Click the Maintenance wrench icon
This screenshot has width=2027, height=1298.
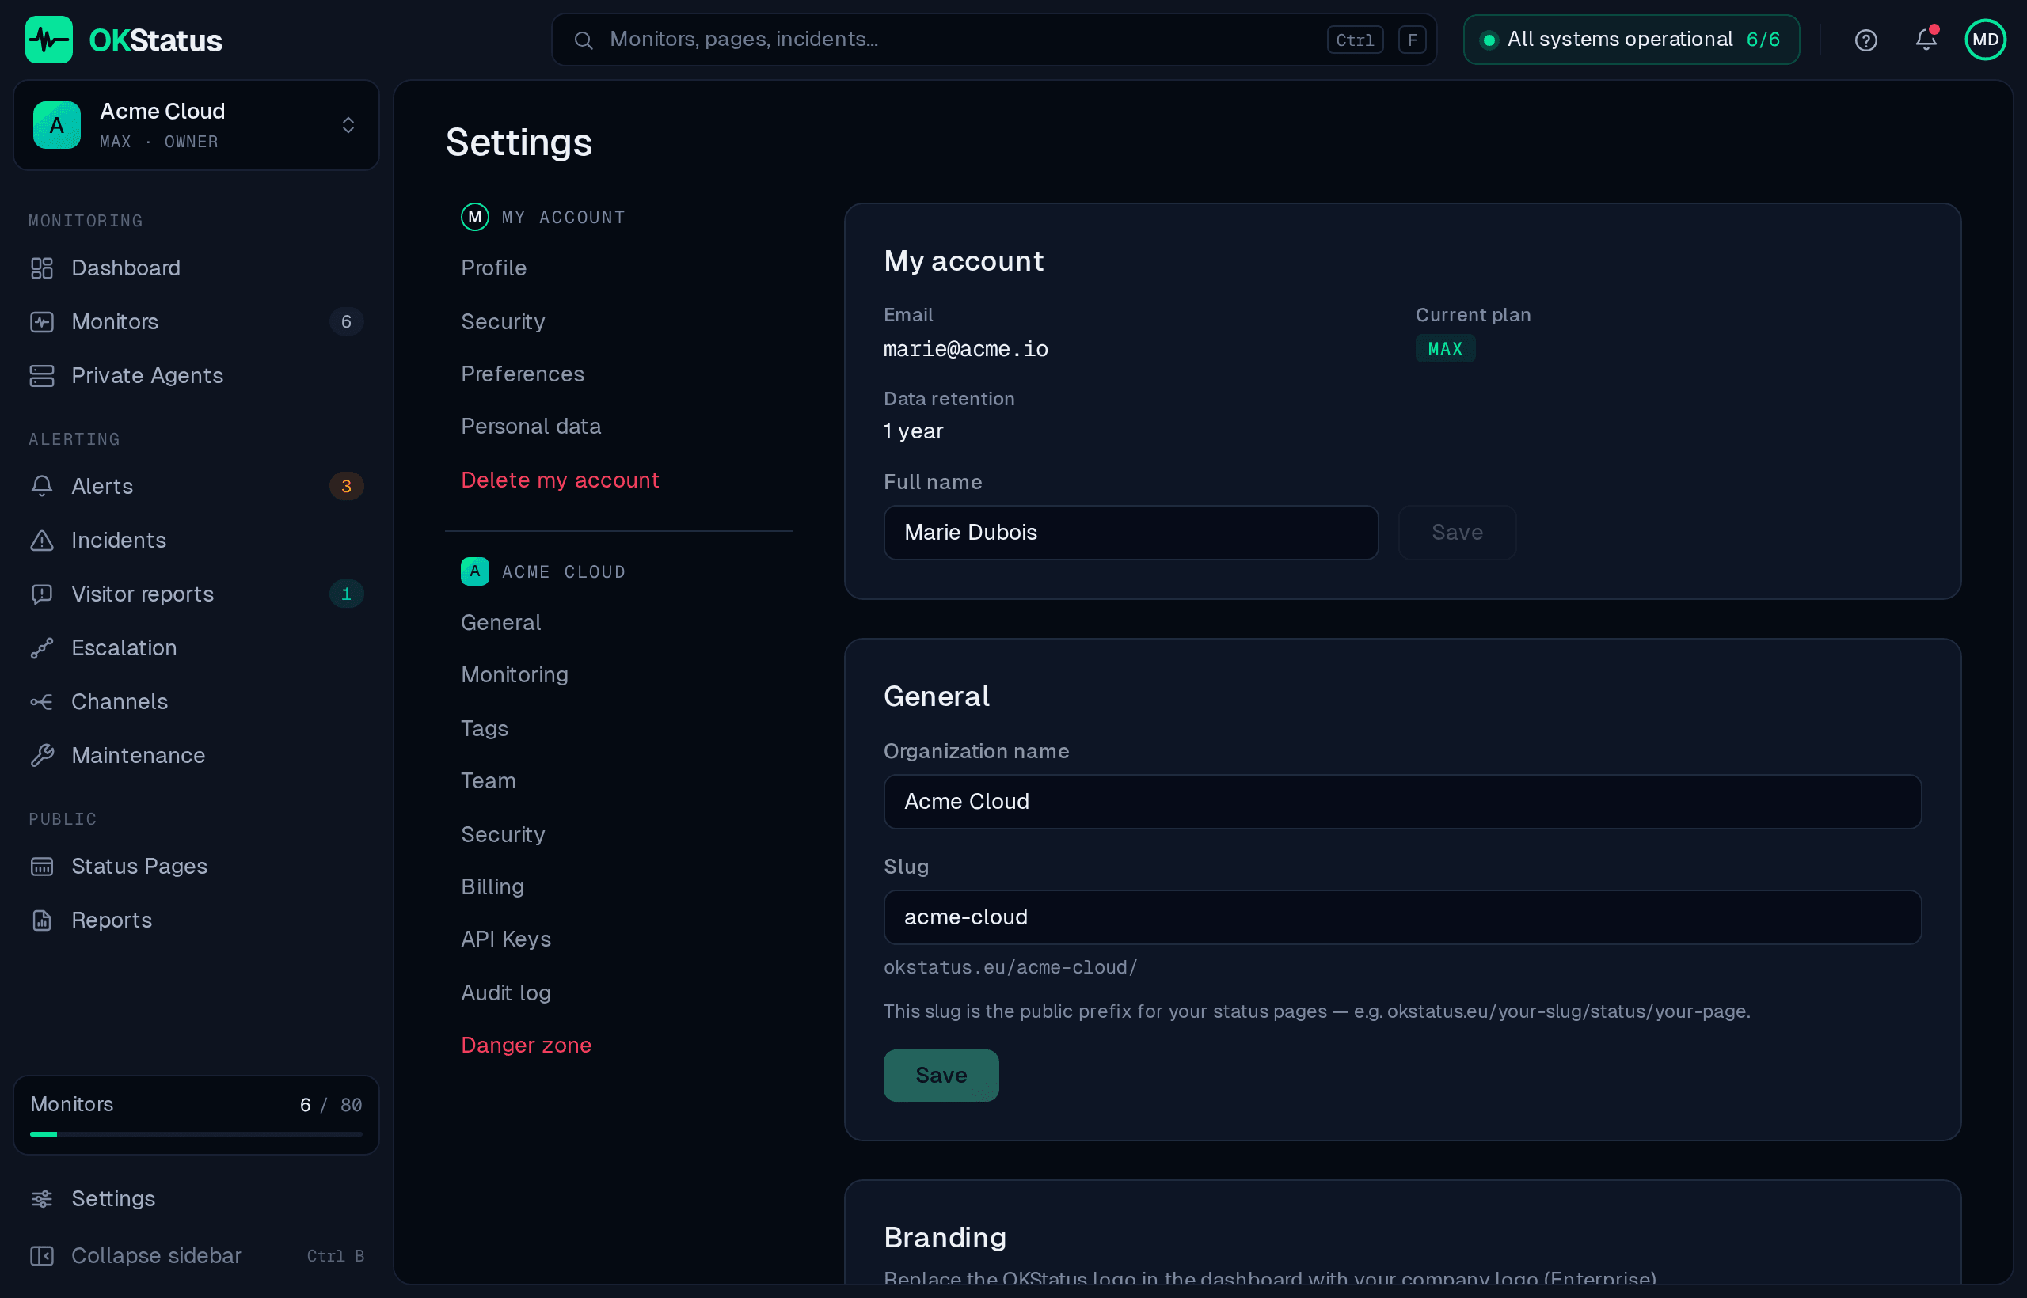pos(42,756)
